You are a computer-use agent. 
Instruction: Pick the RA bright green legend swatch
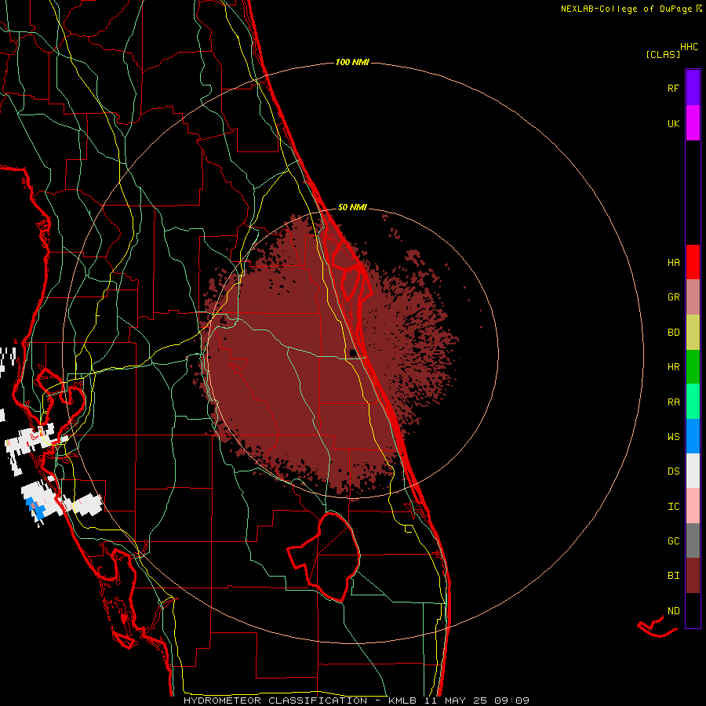click(x=693, y=402)
